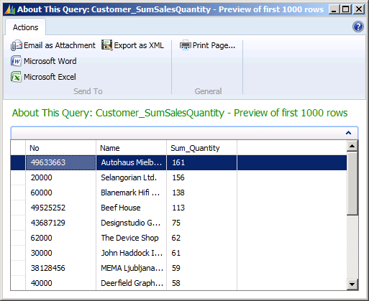Click the row selector beside 20000
Image resolution: width=369 pixels, height=301 pixels.
click(x=18, y=177)
